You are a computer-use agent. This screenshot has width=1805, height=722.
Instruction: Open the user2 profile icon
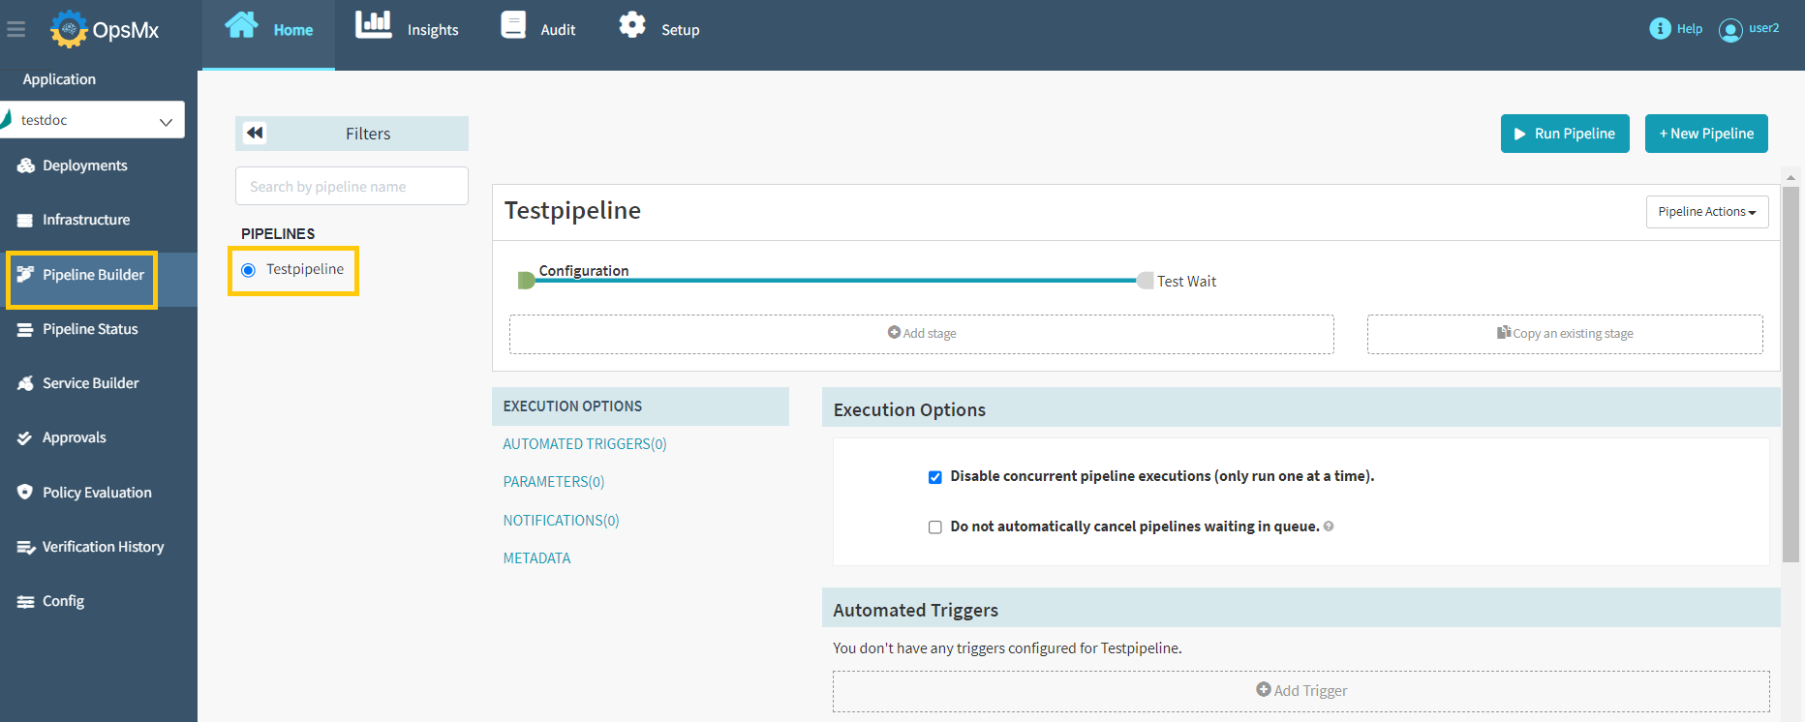(x=1729, y=30)
